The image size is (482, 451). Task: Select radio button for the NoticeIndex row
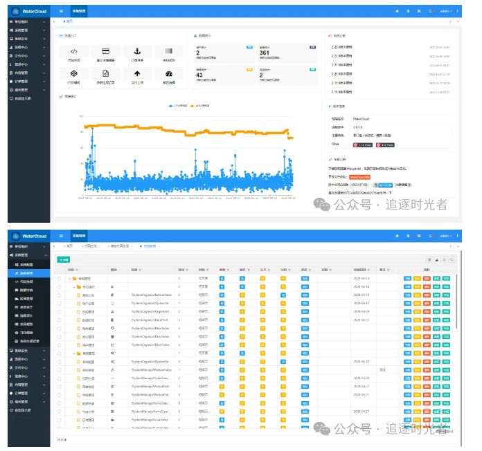coord(59,295)
